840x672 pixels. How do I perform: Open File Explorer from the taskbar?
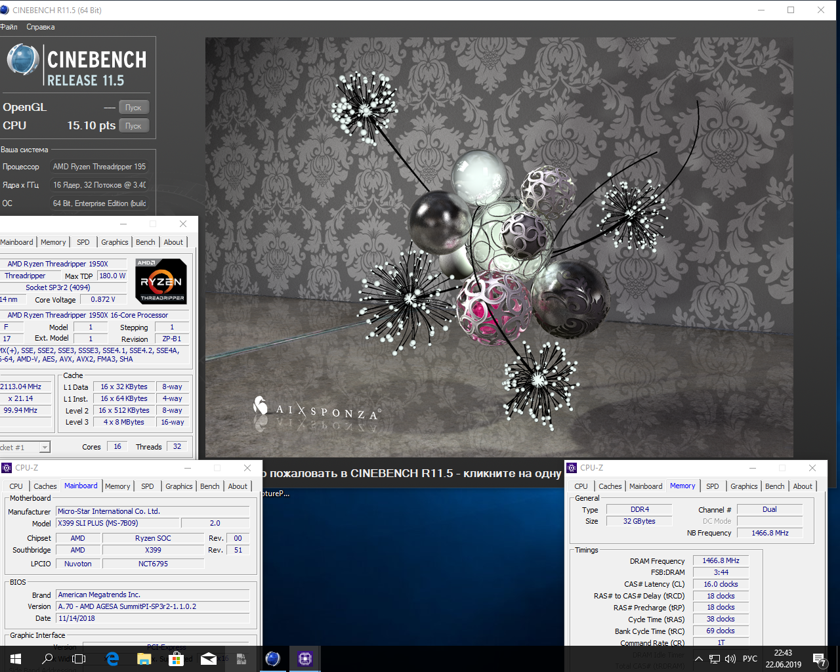point(144,659)
